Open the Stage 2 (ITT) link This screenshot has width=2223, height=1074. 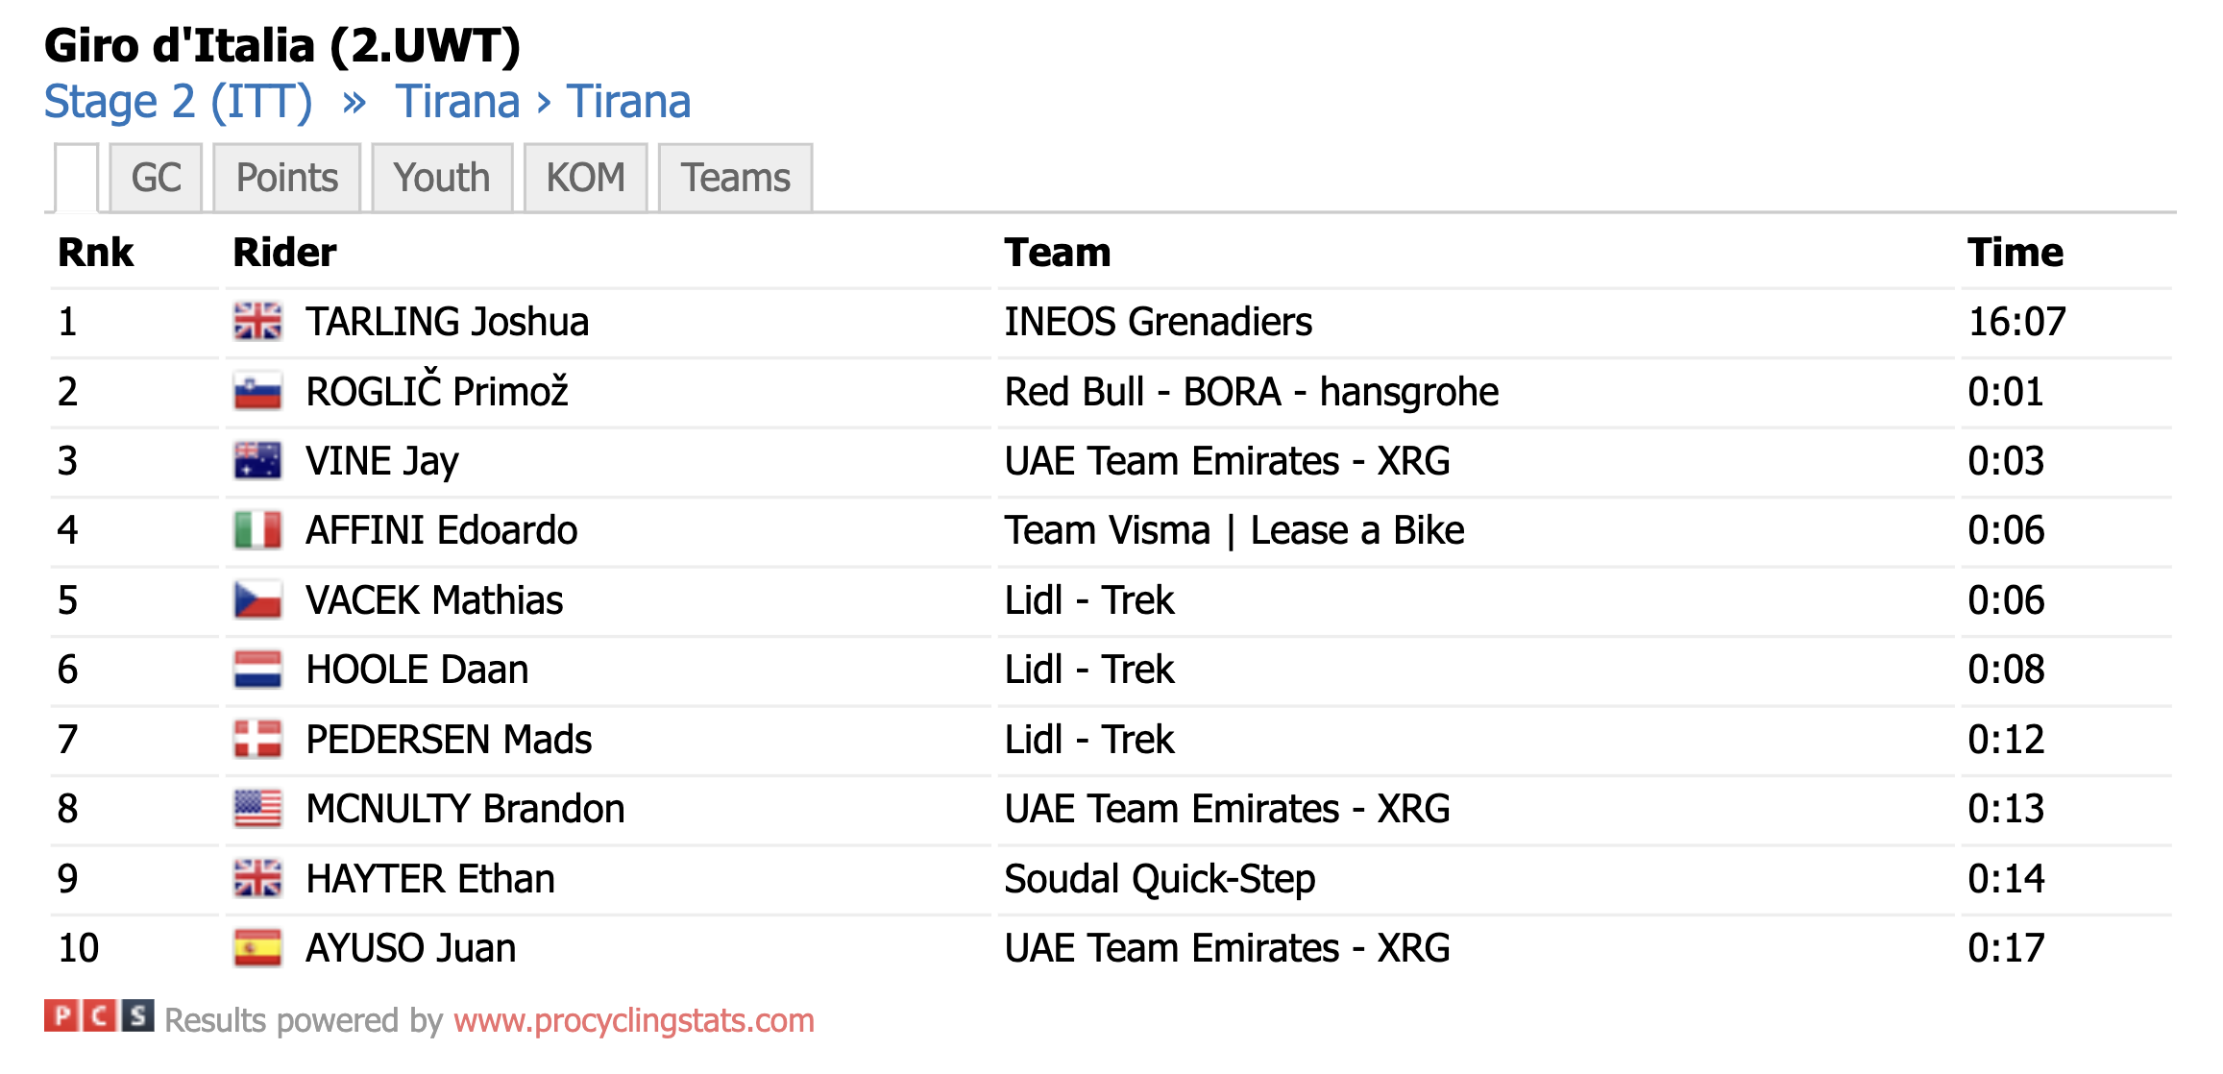click(x=179, y=102)
